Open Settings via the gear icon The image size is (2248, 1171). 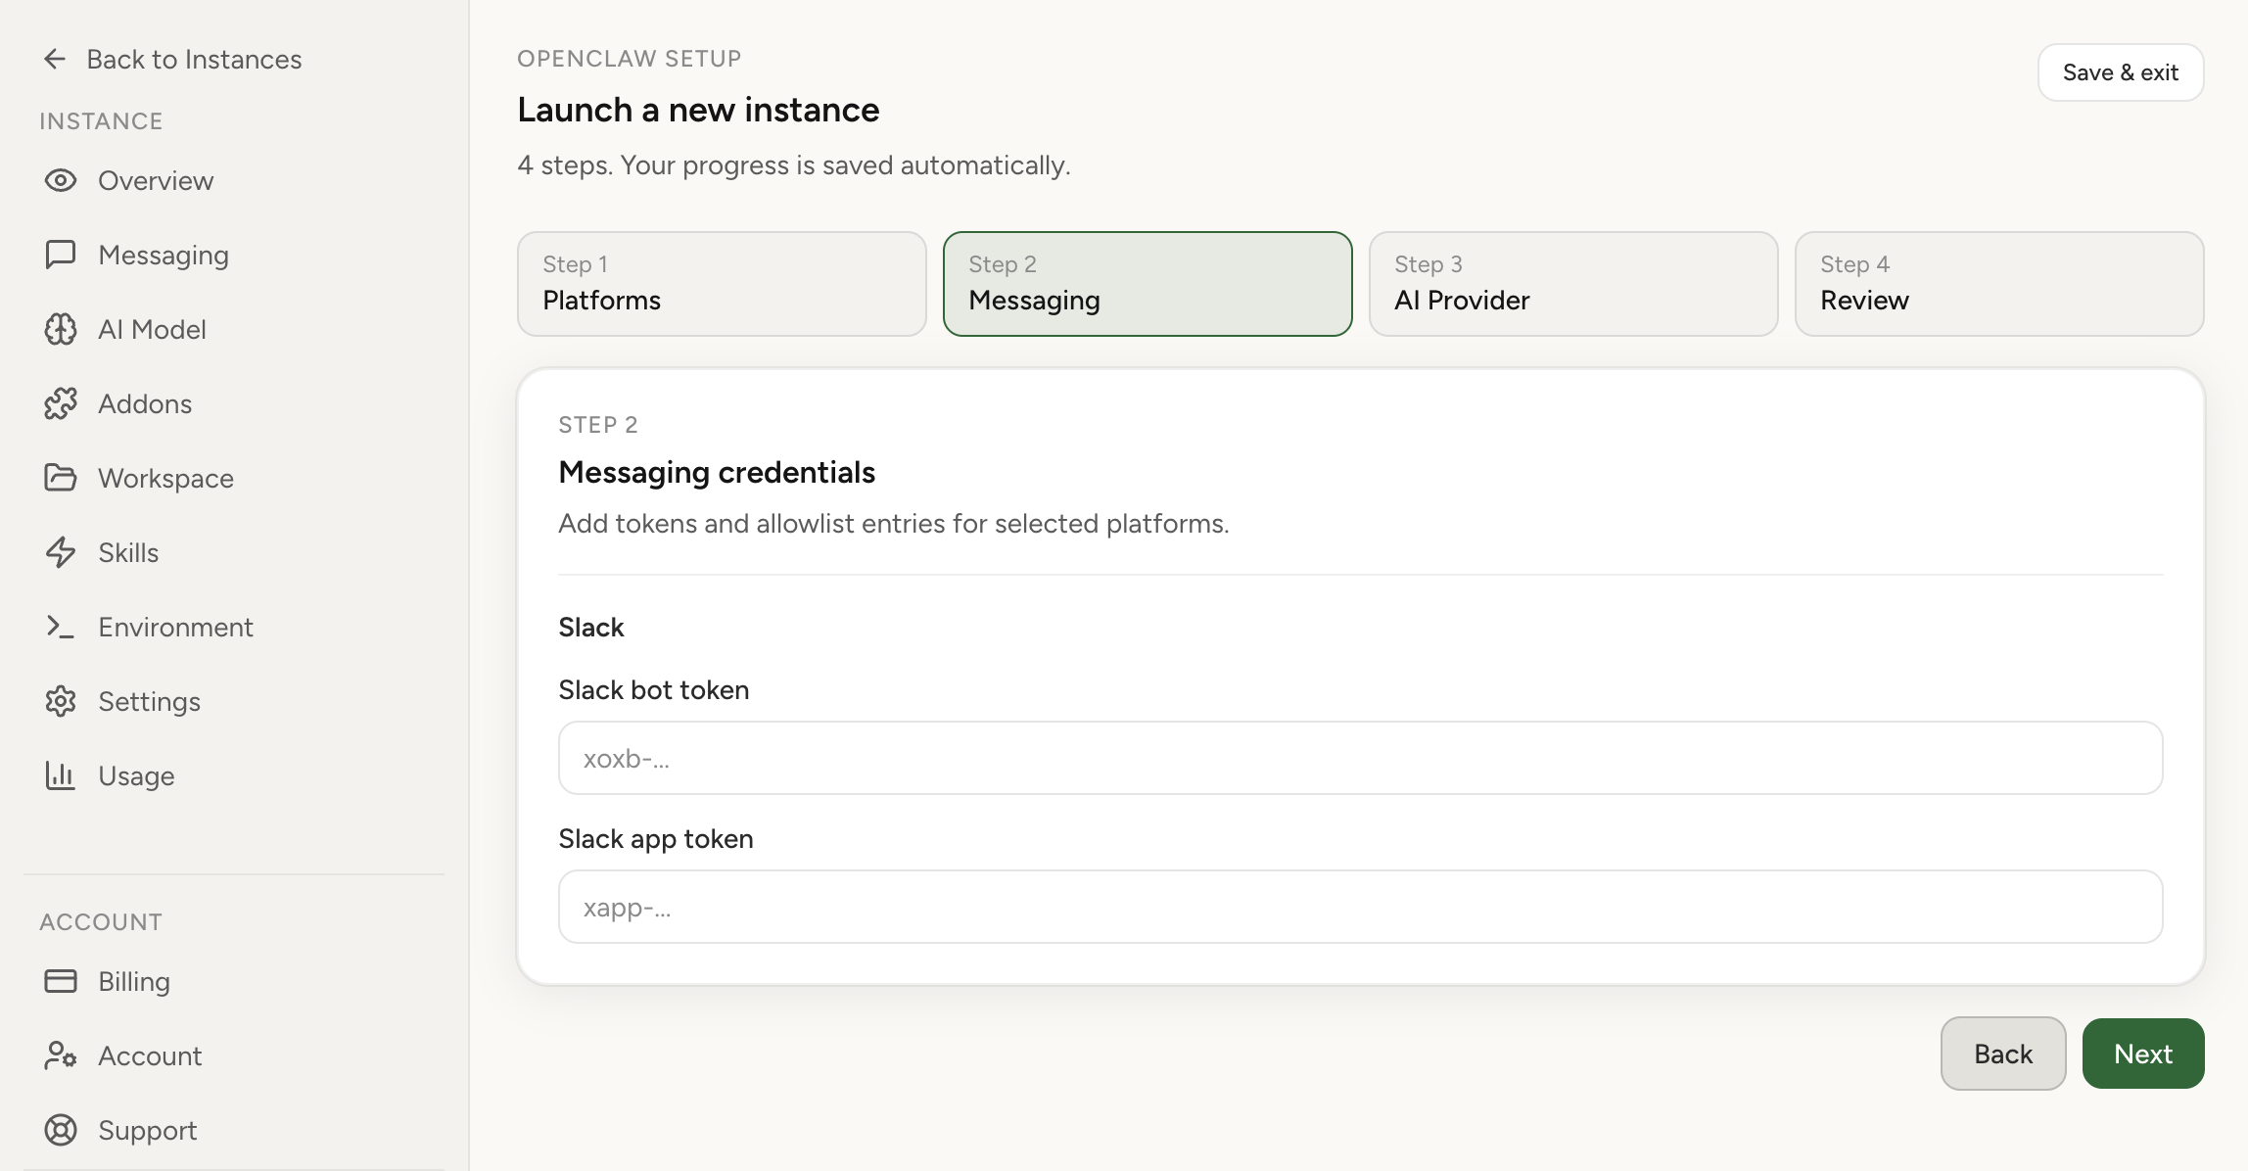click(61, 702)
